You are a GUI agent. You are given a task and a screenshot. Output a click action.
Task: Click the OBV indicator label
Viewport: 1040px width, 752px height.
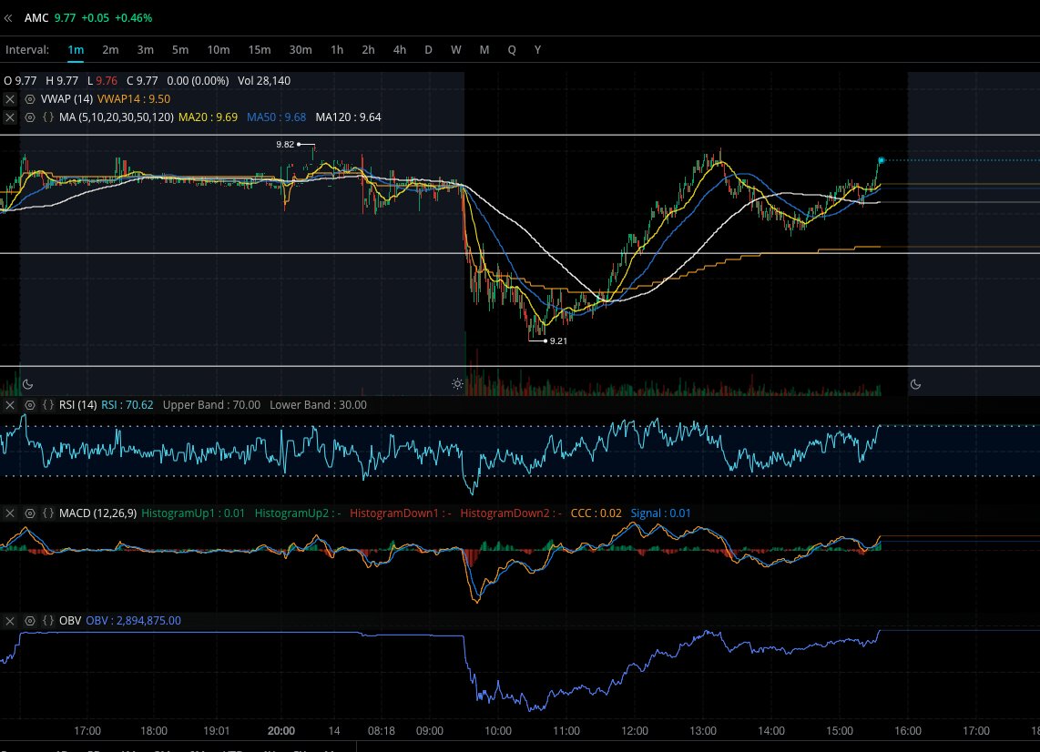(69, 621)
